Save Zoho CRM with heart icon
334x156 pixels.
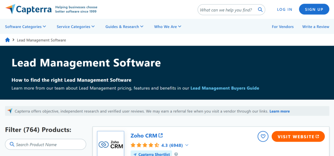click(x=263, y=136)
